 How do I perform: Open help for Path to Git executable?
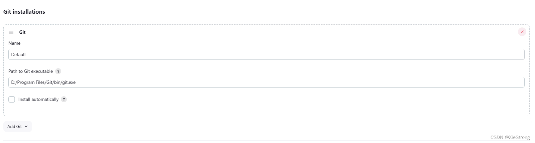58,71
